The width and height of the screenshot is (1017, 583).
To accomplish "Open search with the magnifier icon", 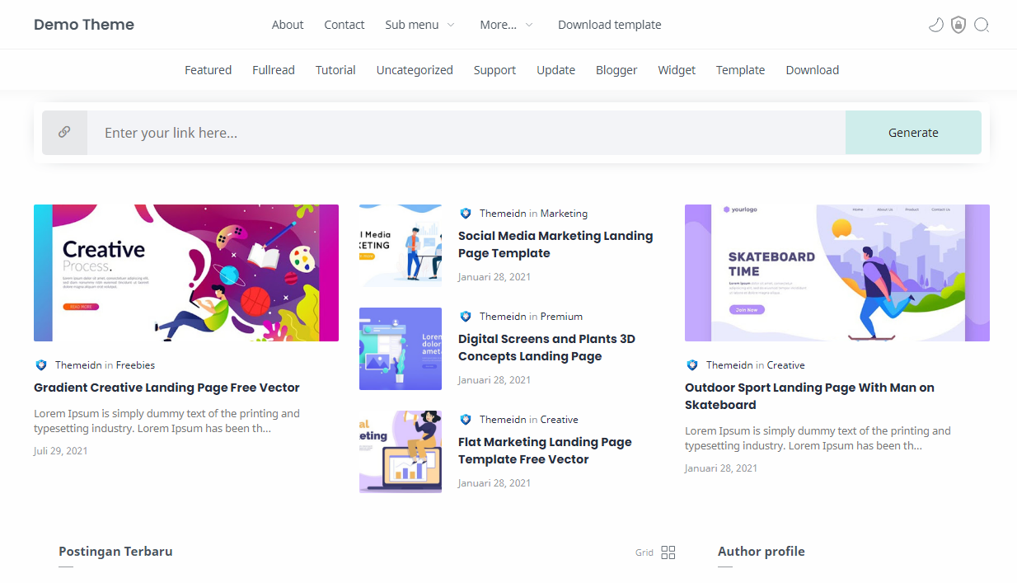I will coord(981,25).
